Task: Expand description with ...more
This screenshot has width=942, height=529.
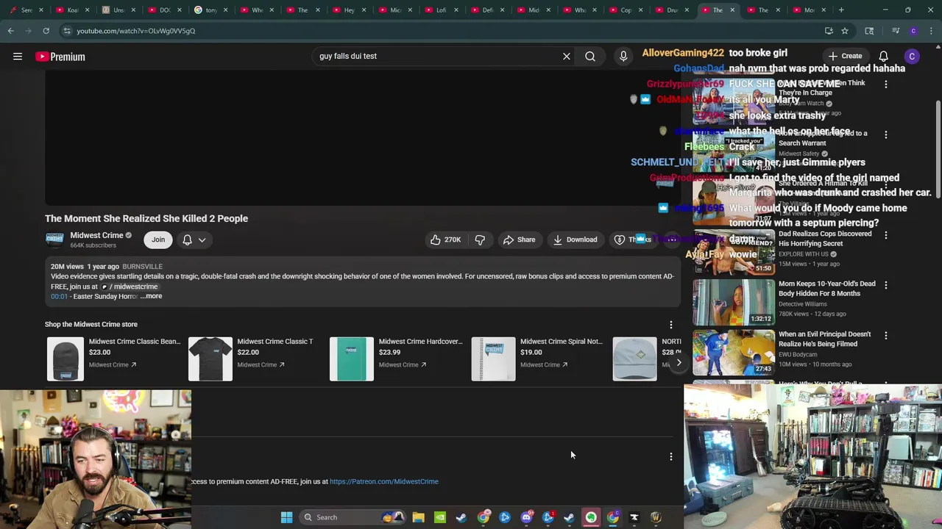Action: 152,296
